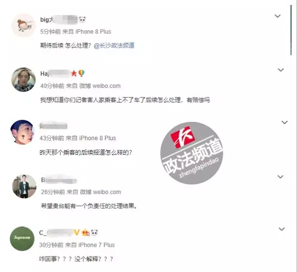Open the cartoon girl avatar profile
297x272 pixels.
23,25
